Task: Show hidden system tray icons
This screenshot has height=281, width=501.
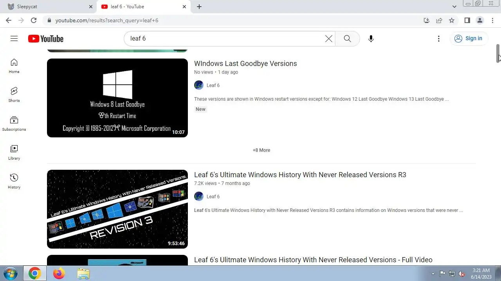Action: pyautogui.click(x=433, y=274)
